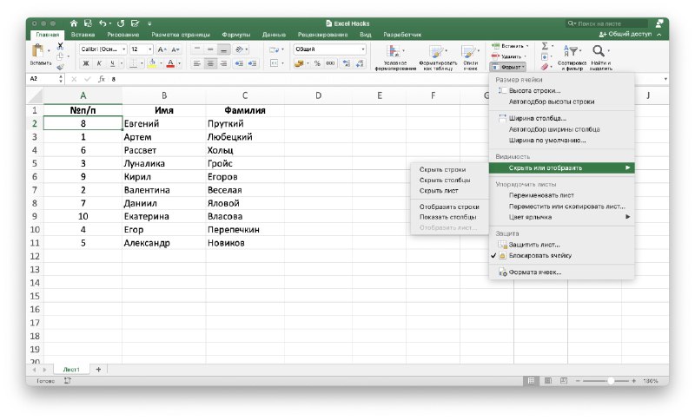Apply italic (К) formatting
This screenshot has height=420, width=695.
click(99, 63)
